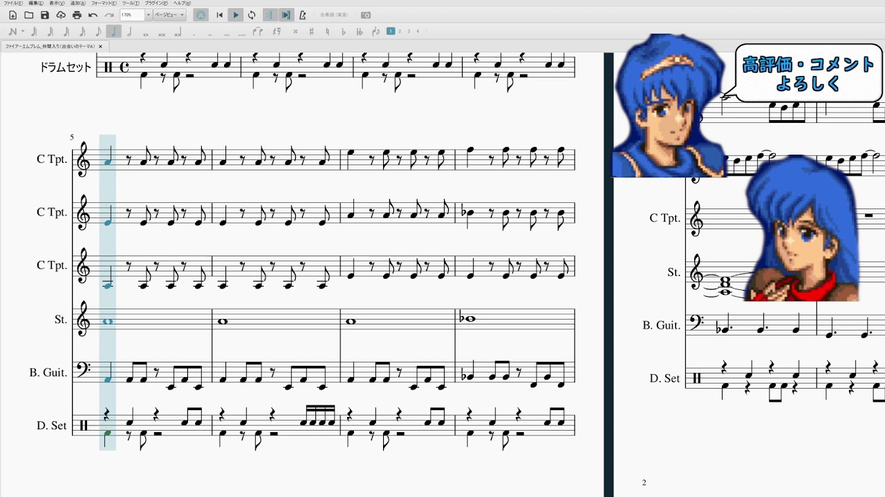Select the sharp accidental icon

point(311,31)
